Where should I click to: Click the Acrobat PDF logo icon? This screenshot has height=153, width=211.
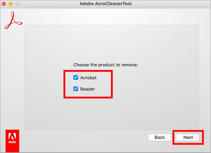tap(12, 21)
